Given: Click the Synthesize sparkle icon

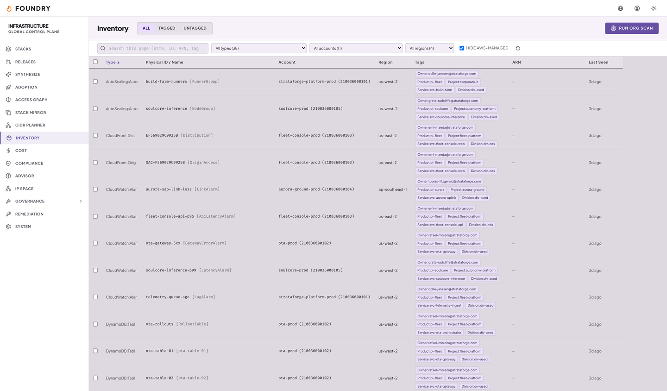Looking at the screenshot, I should (x=8, y=74).
